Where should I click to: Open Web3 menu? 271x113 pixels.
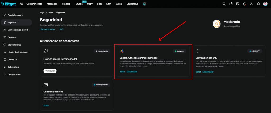pyautogui.click(x=119, y=4)
